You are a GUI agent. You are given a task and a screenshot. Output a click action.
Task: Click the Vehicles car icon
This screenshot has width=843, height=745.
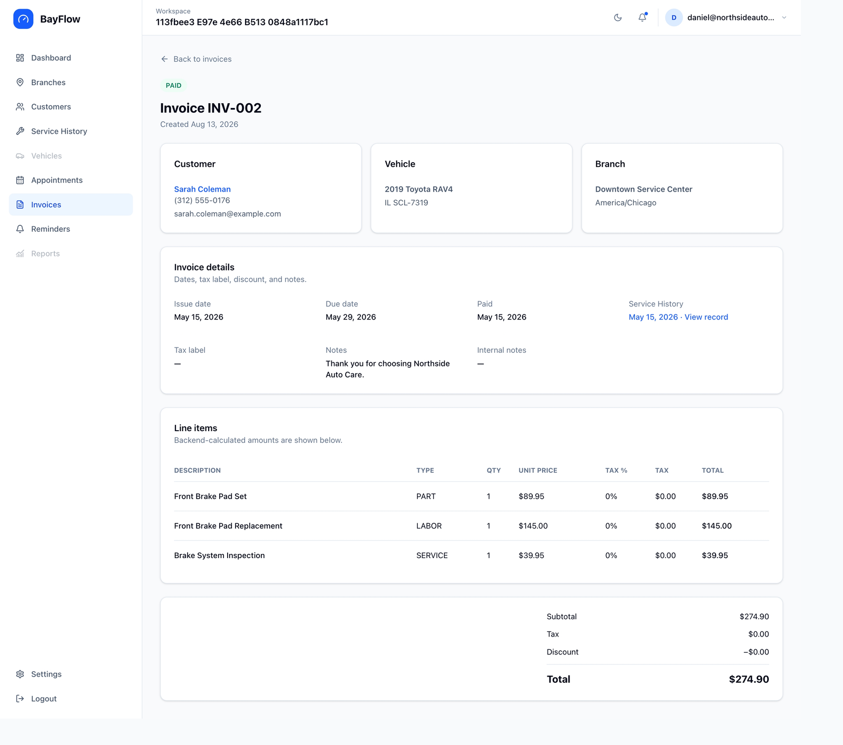20,156
